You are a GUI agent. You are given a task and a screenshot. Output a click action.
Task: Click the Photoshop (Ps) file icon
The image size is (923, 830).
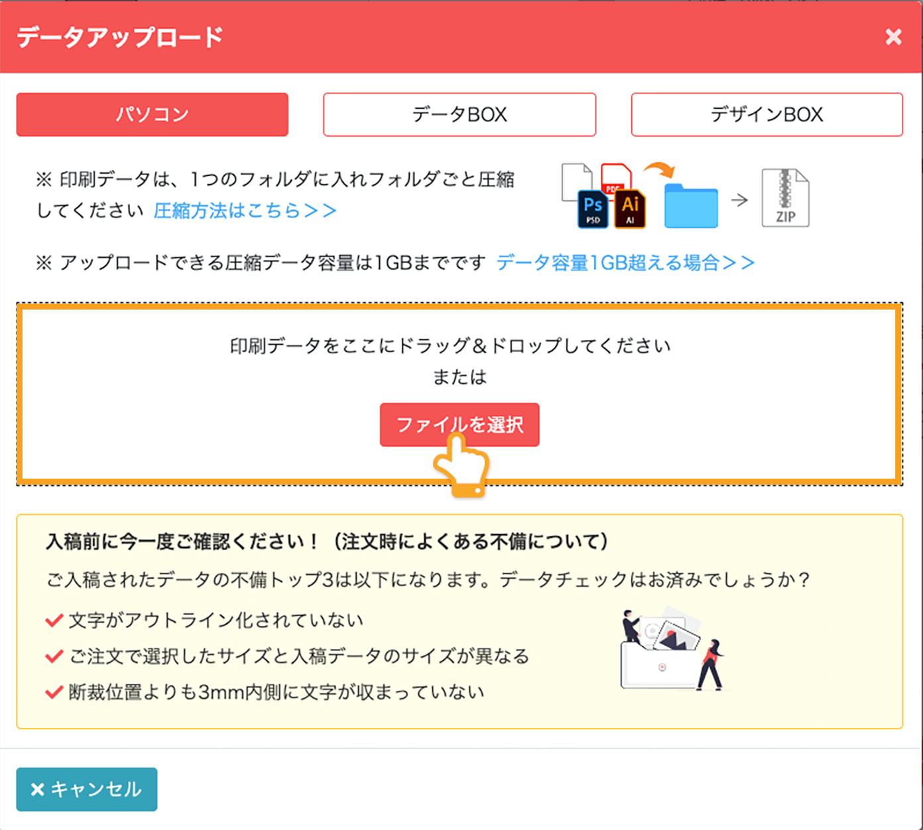click(592, 207)
